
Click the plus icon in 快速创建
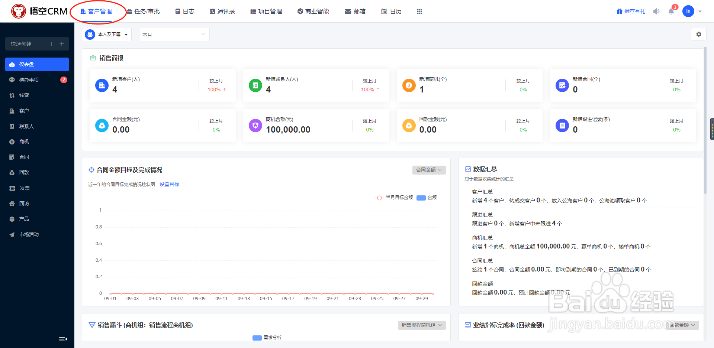pyautogui.click(x=62, y=44)
